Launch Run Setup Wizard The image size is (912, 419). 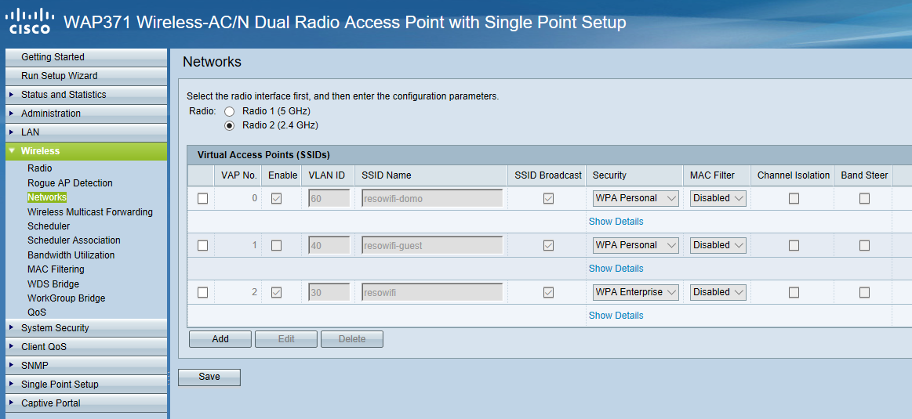tap(86, 75)
